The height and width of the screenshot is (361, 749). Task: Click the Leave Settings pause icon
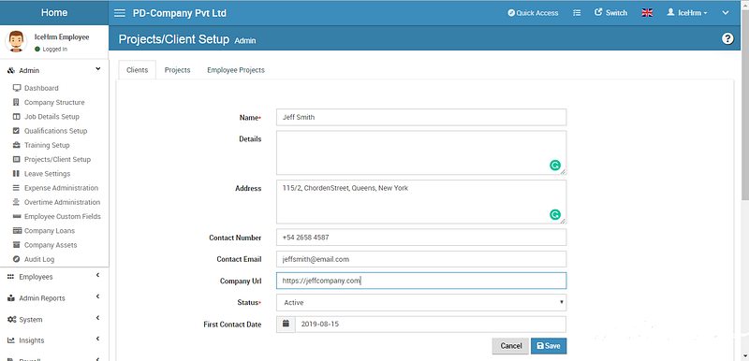(16, 174)
